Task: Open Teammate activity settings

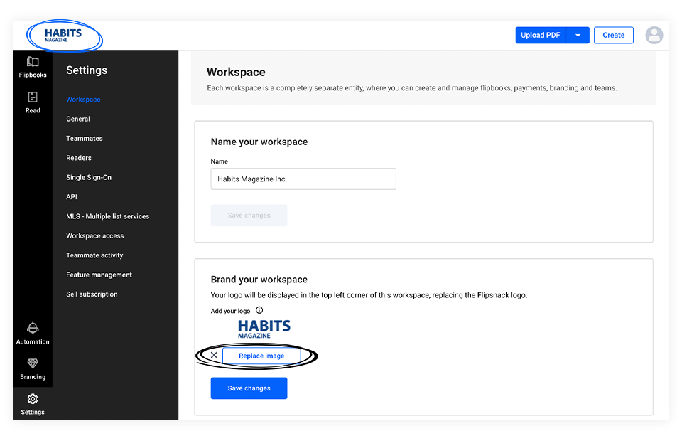Action: tap(94, 255)
